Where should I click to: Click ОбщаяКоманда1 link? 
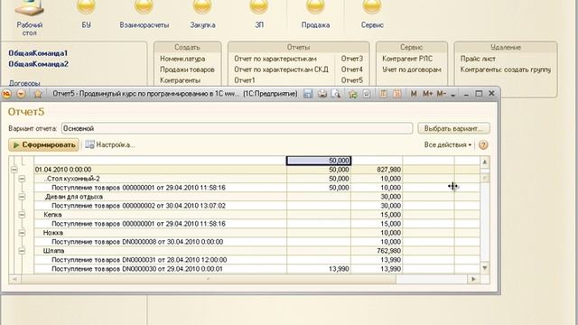click(38, 53)
